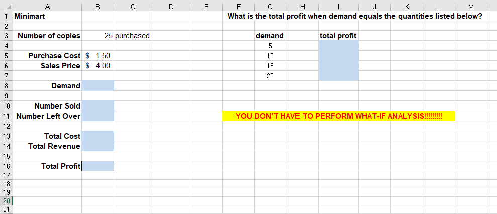Select the Minimart title cell

(47, 16)
